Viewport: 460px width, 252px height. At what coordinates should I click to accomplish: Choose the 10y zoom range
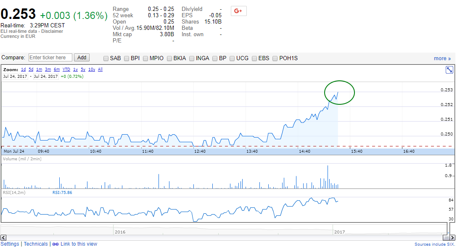point(92,69)
